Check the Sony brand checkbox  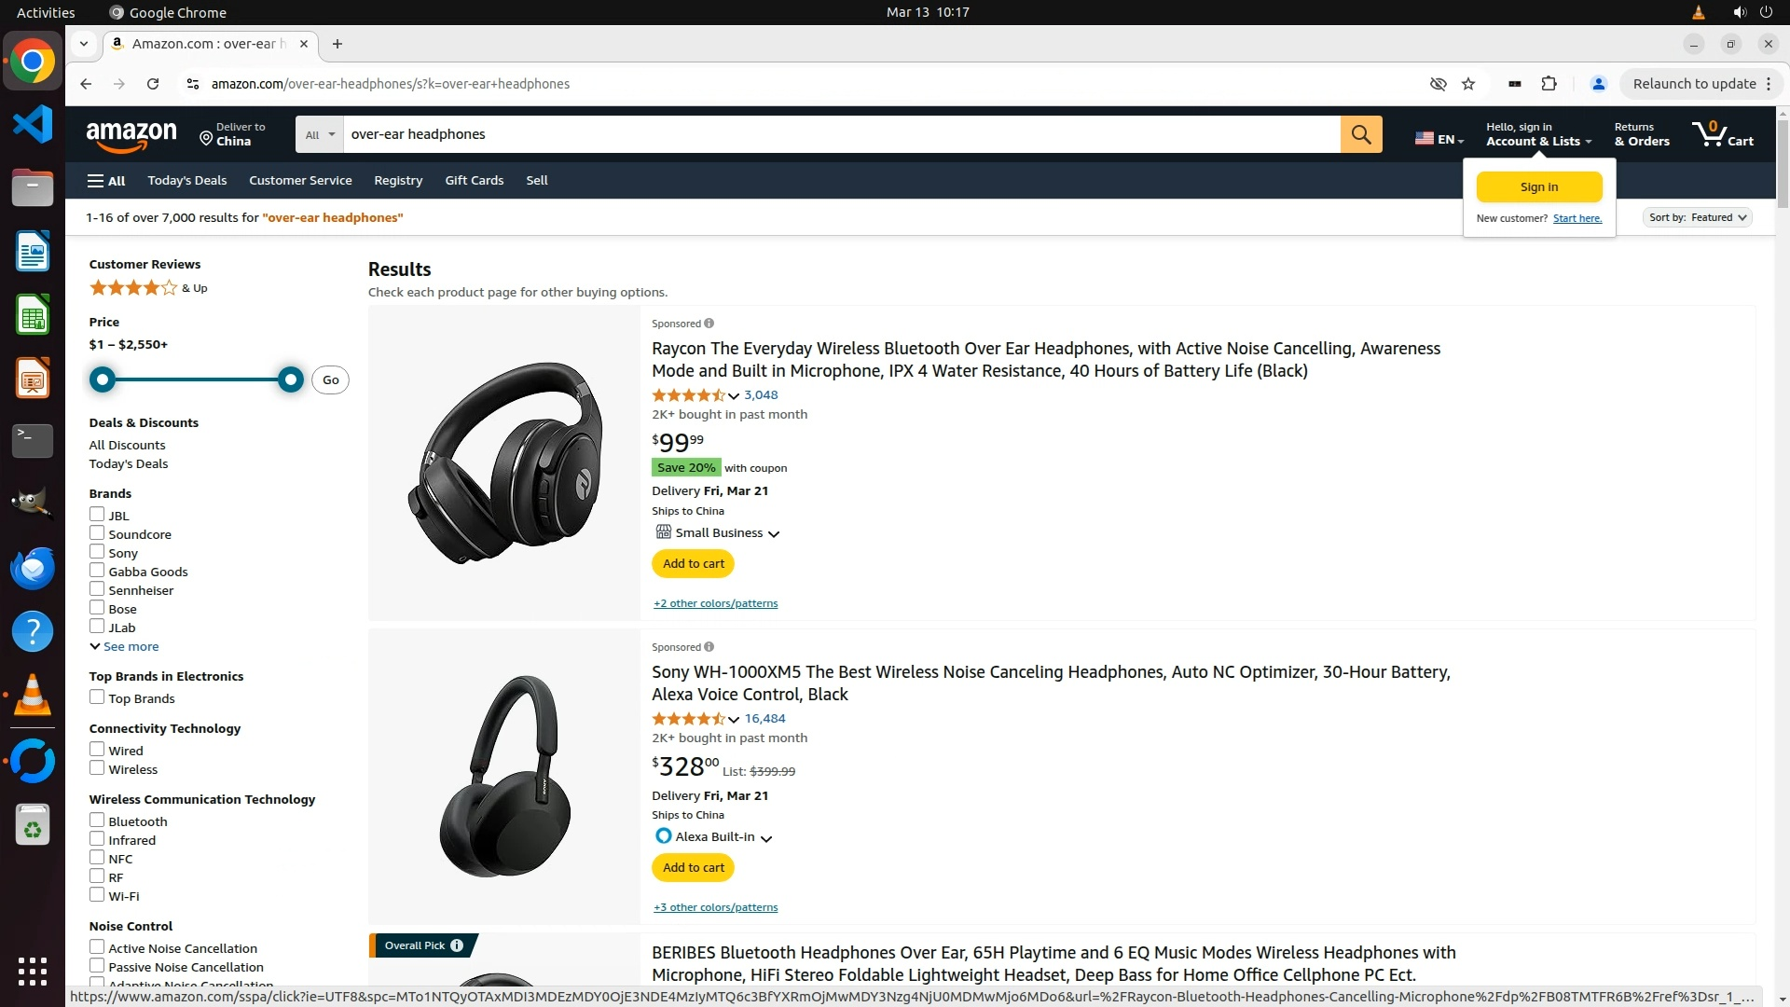[x=97, y=552]
